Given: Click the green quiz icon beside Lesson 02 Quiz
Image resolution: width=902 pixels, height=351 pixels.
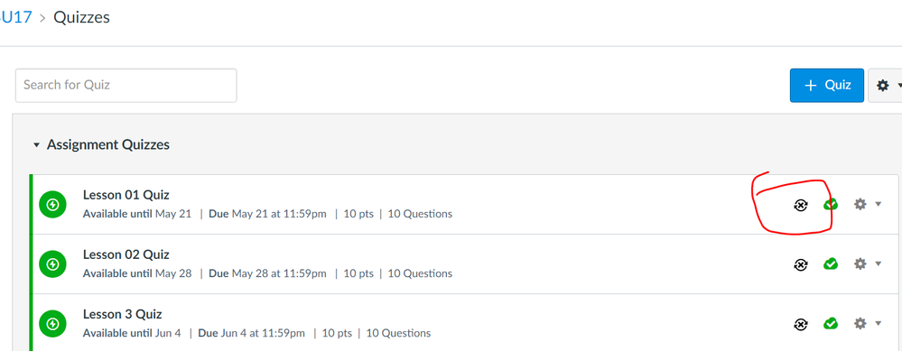Looking at the screenshot, I should (53, 264).
